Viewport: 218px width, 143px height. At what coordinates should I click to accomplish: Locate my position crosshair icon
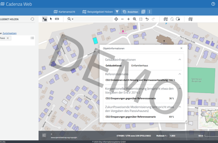click(116, 19)
